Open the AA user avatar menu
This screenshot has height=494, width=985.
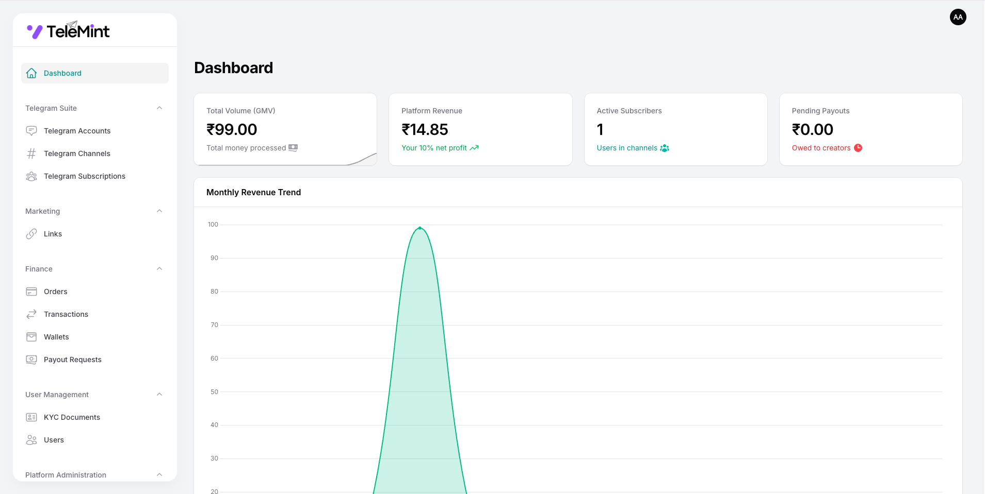pos(958,17)
